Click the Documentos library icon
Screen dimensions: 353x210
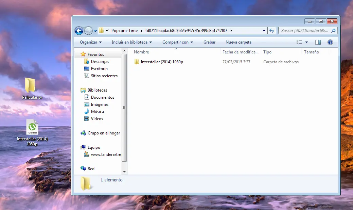87,97
